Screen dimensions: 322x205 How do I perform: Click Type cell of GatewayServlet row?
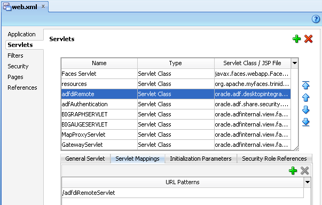(x=176, y=145)
